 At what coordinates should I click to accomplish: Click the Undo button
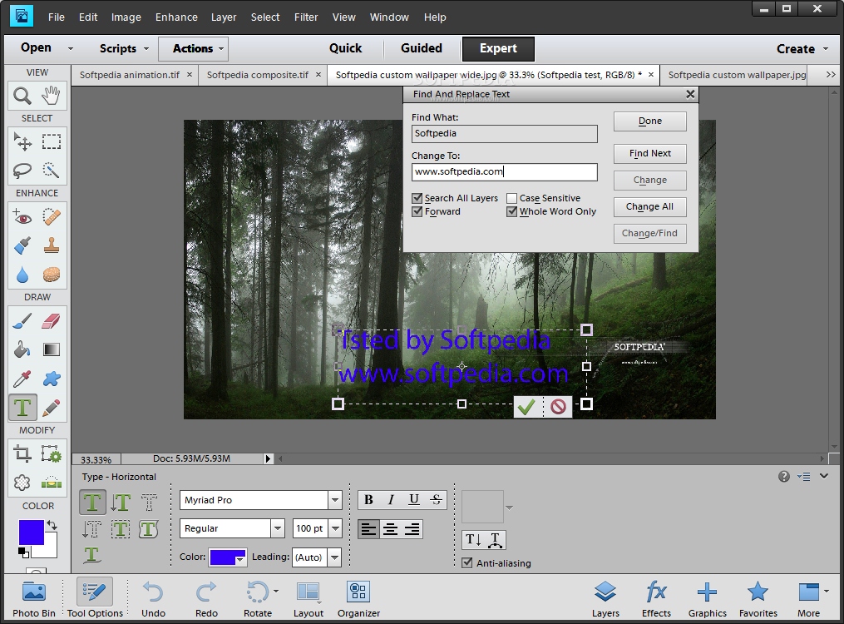click(x=153, y=599)
